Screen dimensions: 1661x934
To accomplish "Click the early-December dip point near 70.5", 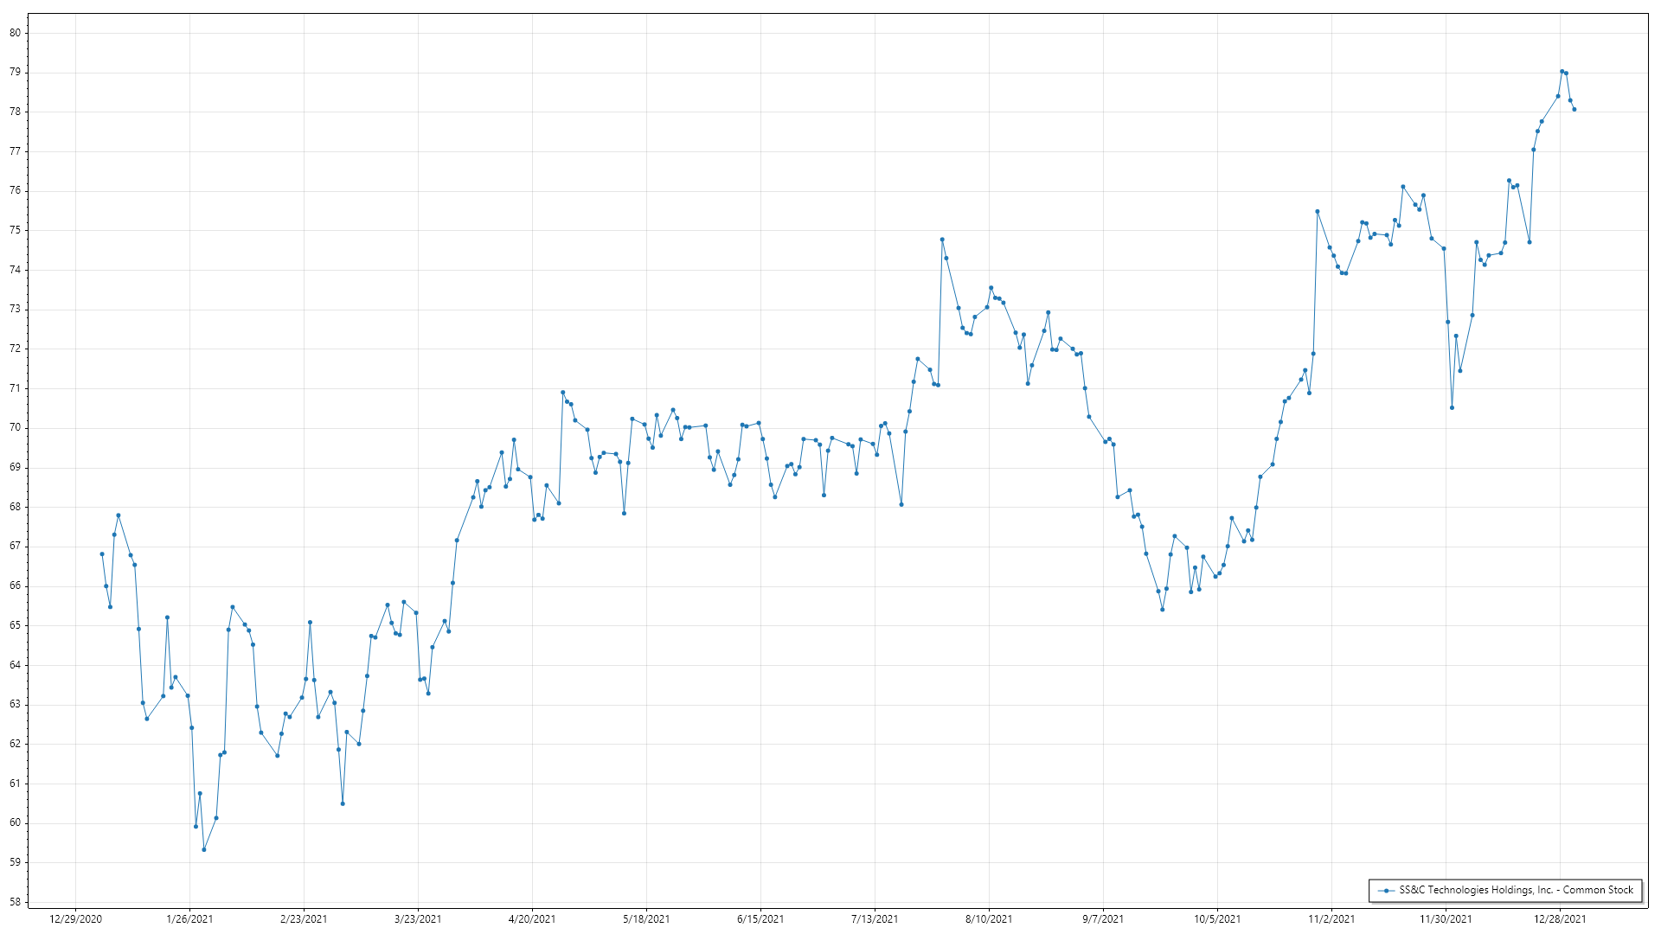I will click(x=1453, y=408).
